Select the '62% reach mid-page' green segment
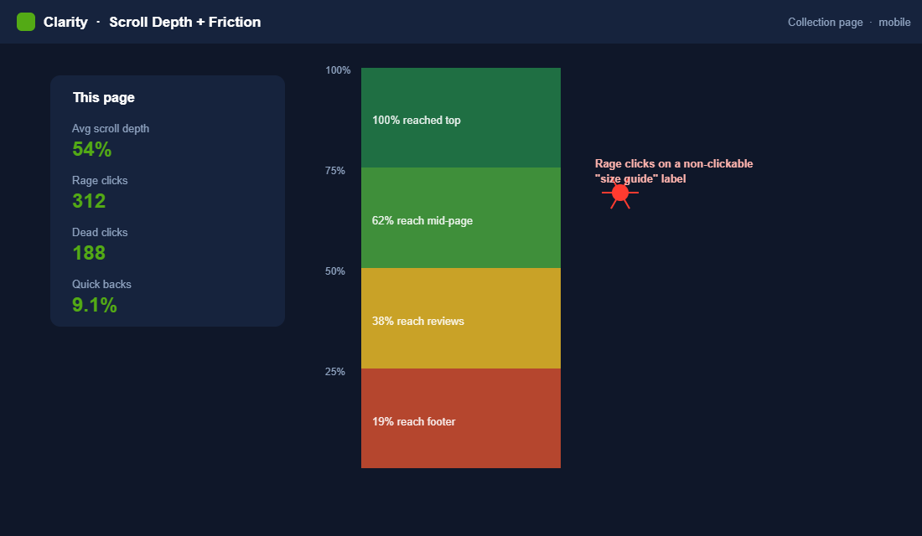The height and width of the screenshot is (536, 922). tap(460, 218)
